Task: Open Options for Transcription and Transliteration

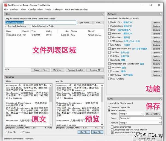Action: [156, 64]
